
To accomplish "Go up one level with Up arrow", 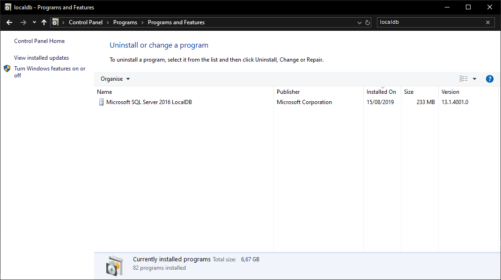I will click(x=44, y=22).
